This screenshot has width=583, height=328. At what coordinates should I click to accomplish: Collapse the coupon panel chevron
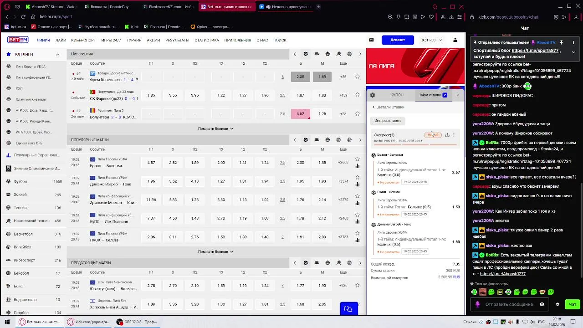[458, 95]
